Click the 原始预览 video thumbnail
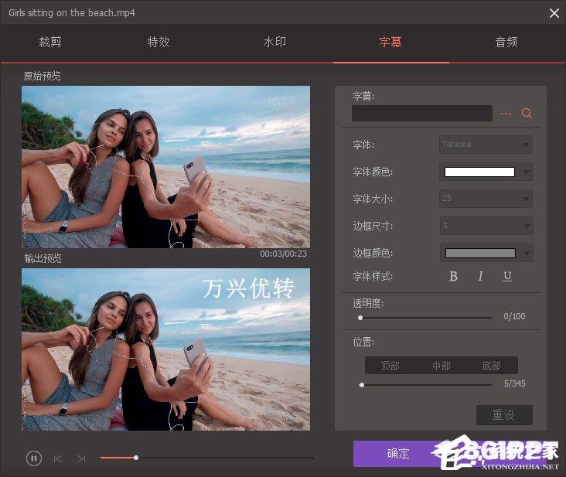The image size is (566, 477). (165, 167)
